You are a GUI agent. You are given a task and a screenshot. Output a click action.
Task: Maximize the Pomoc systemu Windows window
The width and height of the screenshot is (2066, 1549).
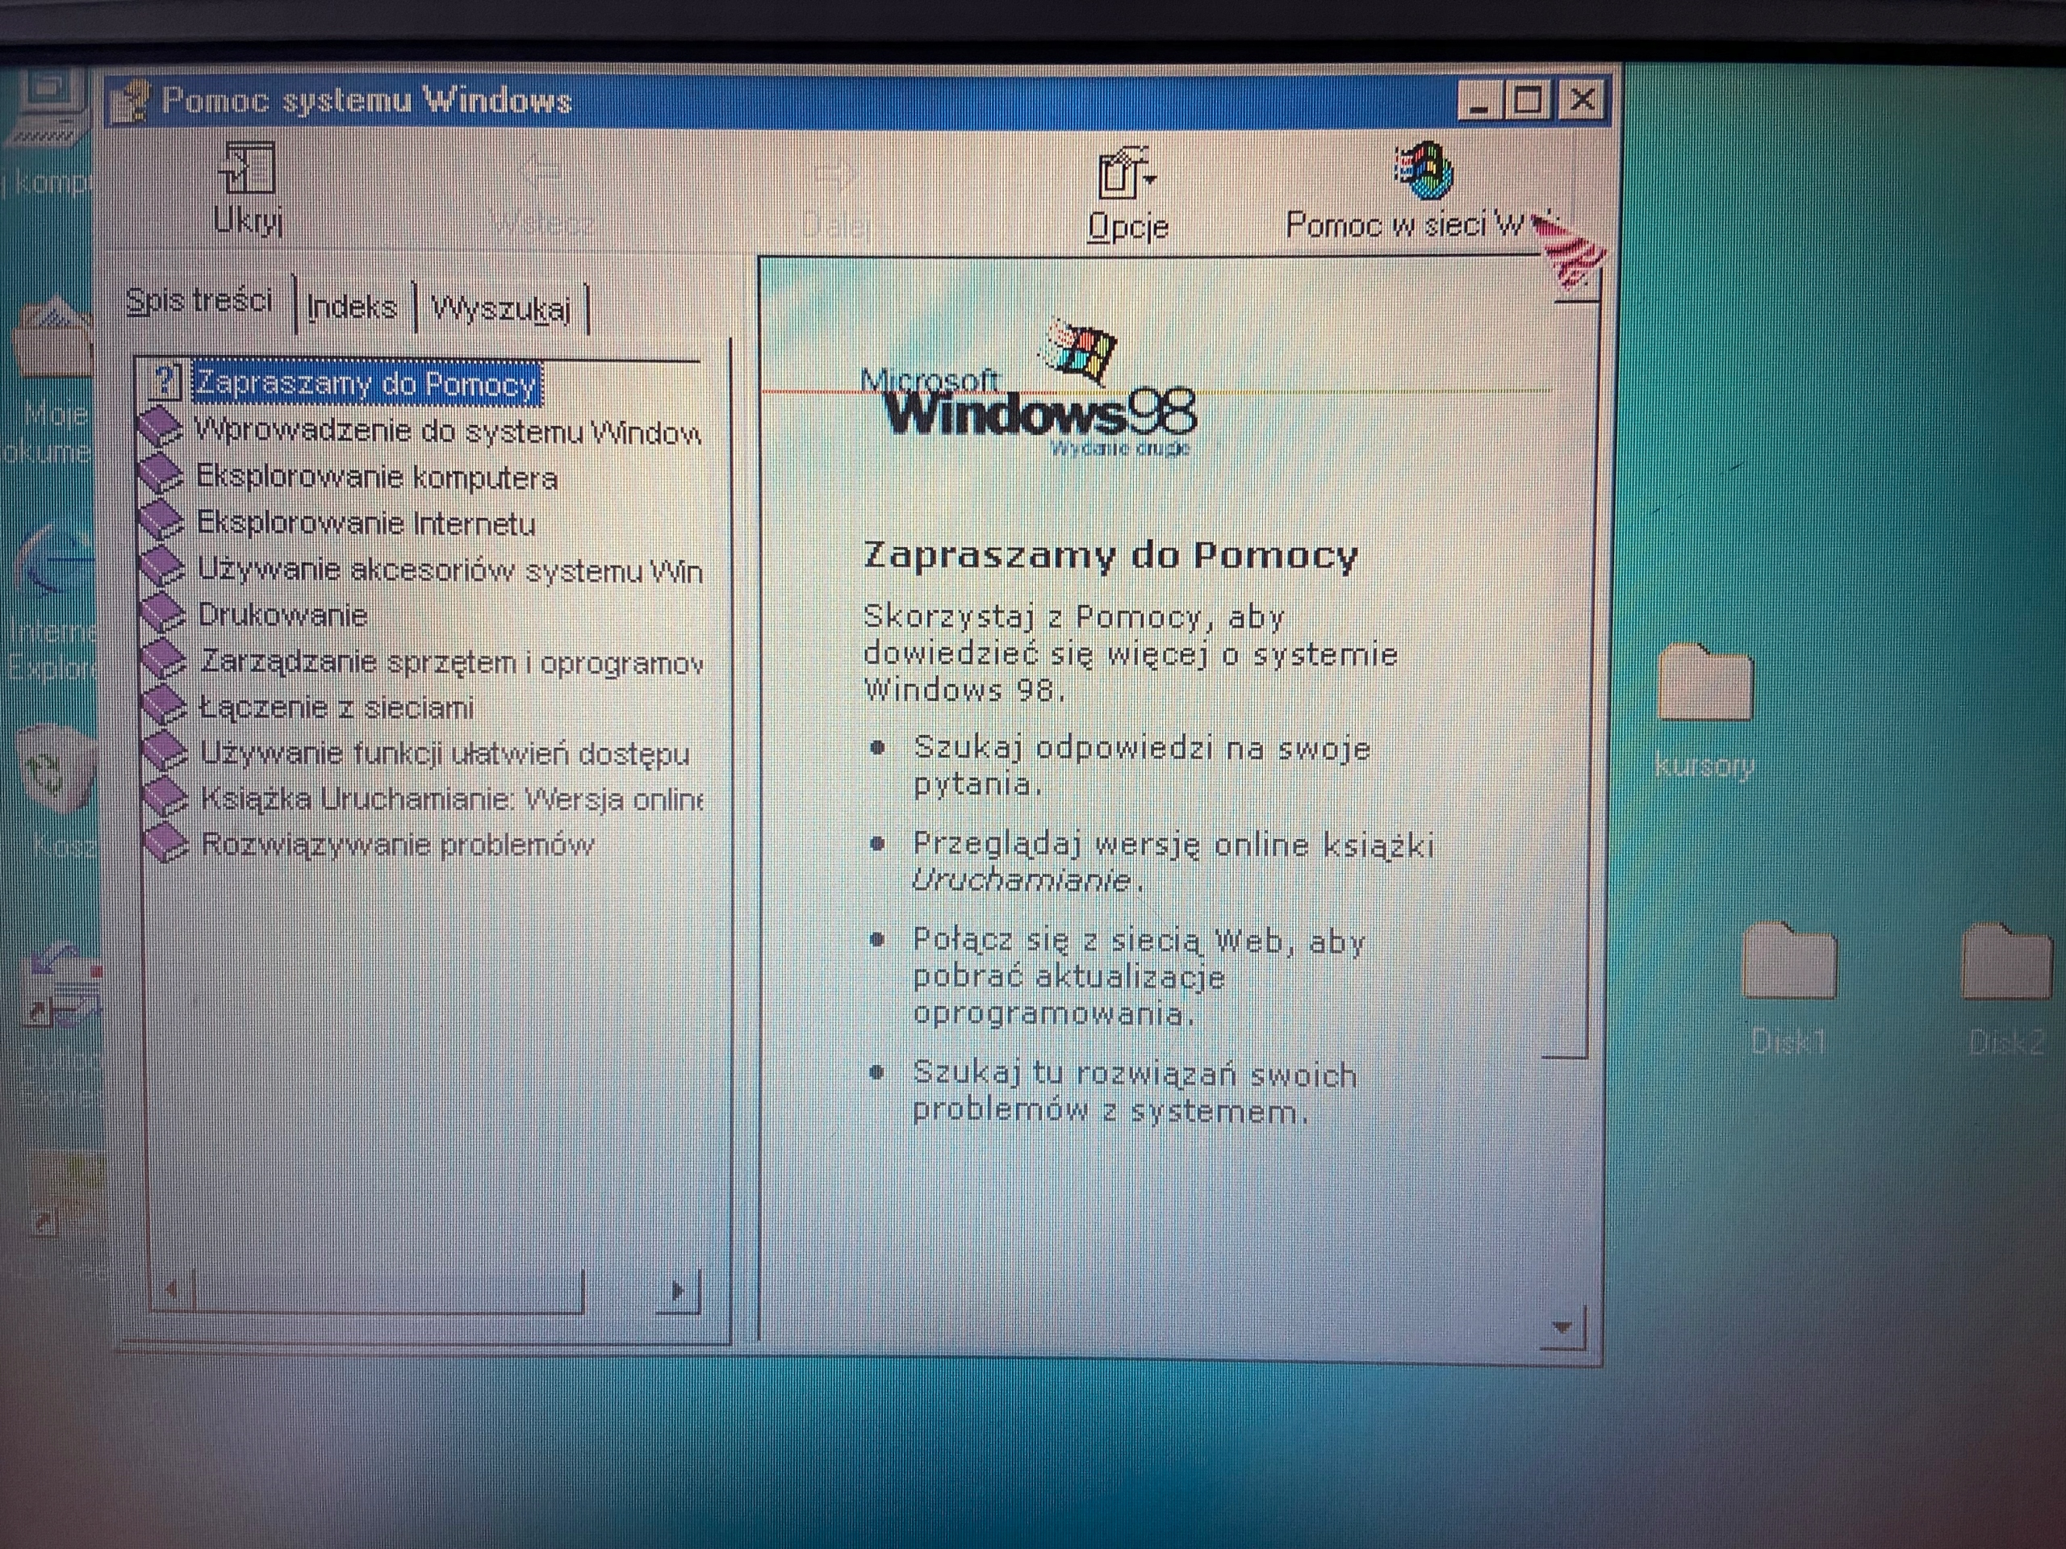click(x=1528, y=100)
